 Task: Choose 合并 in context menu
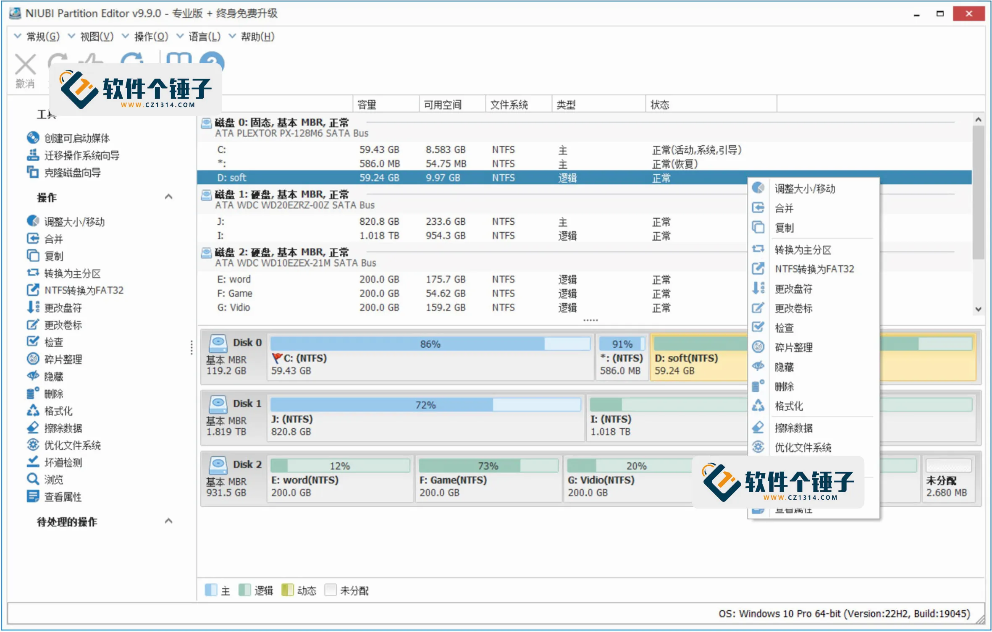814,208
